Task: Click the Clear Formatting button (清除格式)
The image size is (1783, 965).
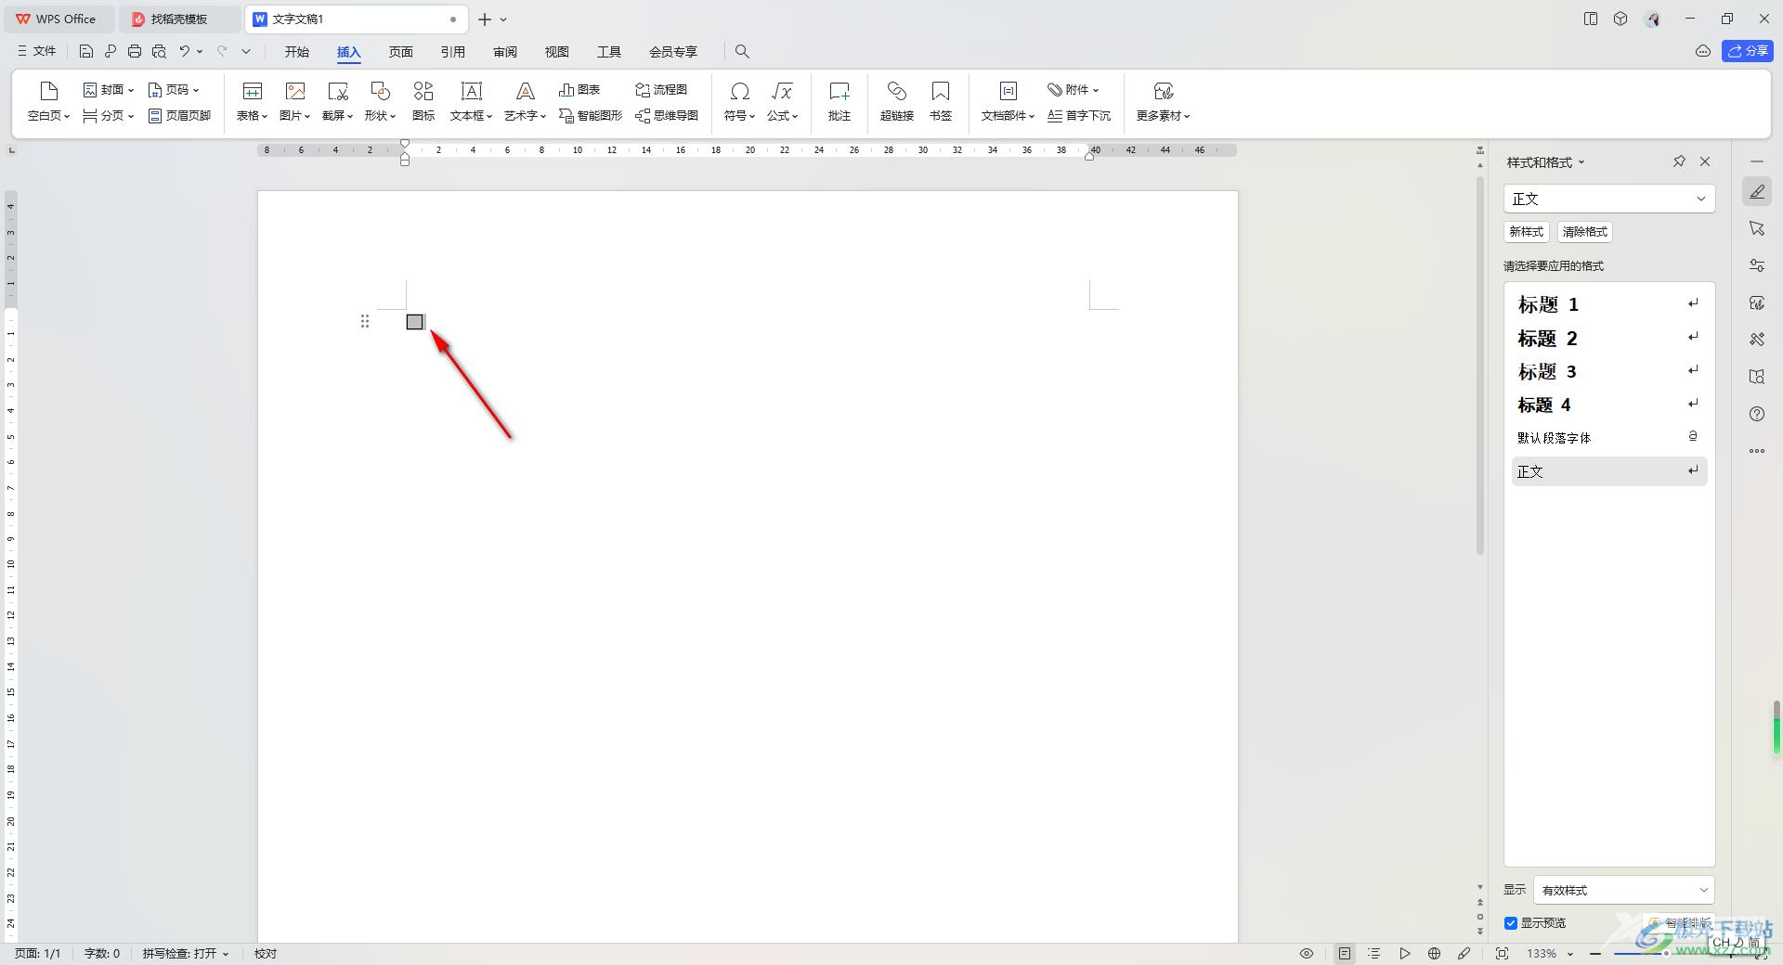Action: click(1585, 232)
